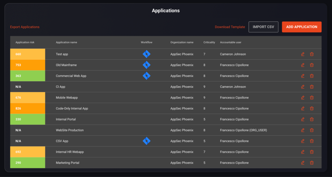Delete the WebSite Production application

[312, 130]
